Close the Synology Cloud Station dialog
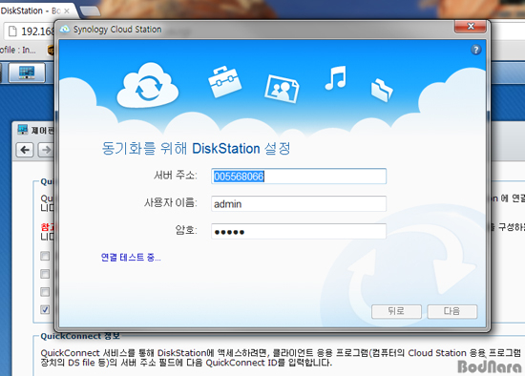Image resolution: width=525 pixels, height=376 pixels. pos(471,26)
